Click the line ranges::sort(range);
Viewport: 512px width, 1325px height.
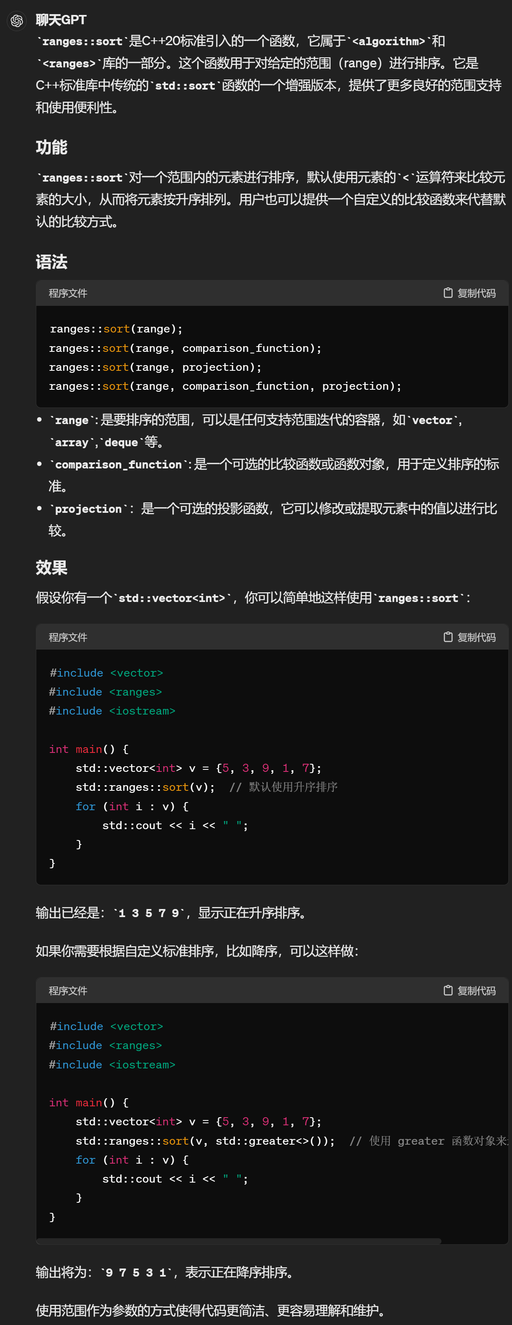pyautogui.click(x=116, y=329)
